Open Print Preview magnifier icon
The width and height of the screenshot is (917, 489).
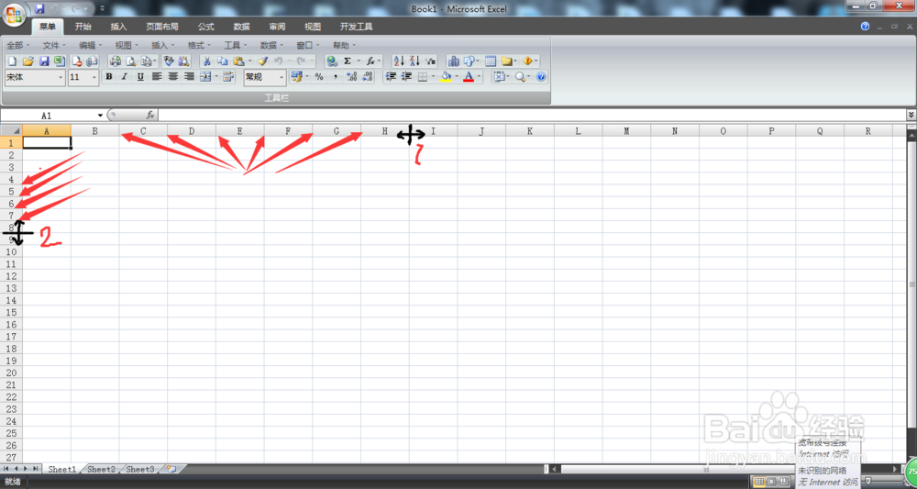(x=131, y=61)
